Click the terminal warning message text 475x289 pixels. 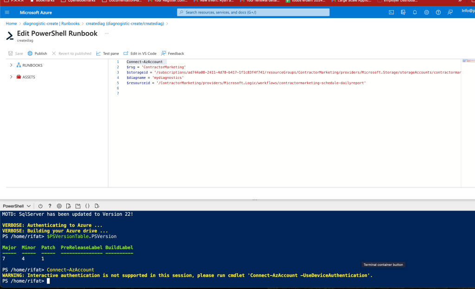click(187, 276)
